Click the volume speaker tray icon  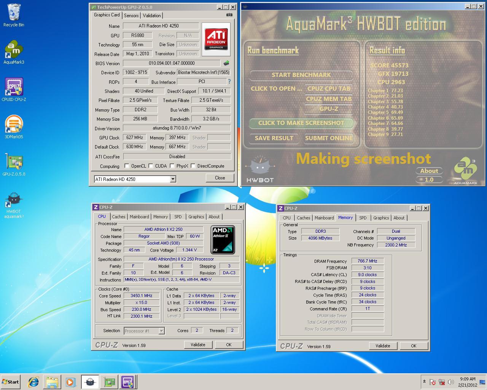pos(451,382)
